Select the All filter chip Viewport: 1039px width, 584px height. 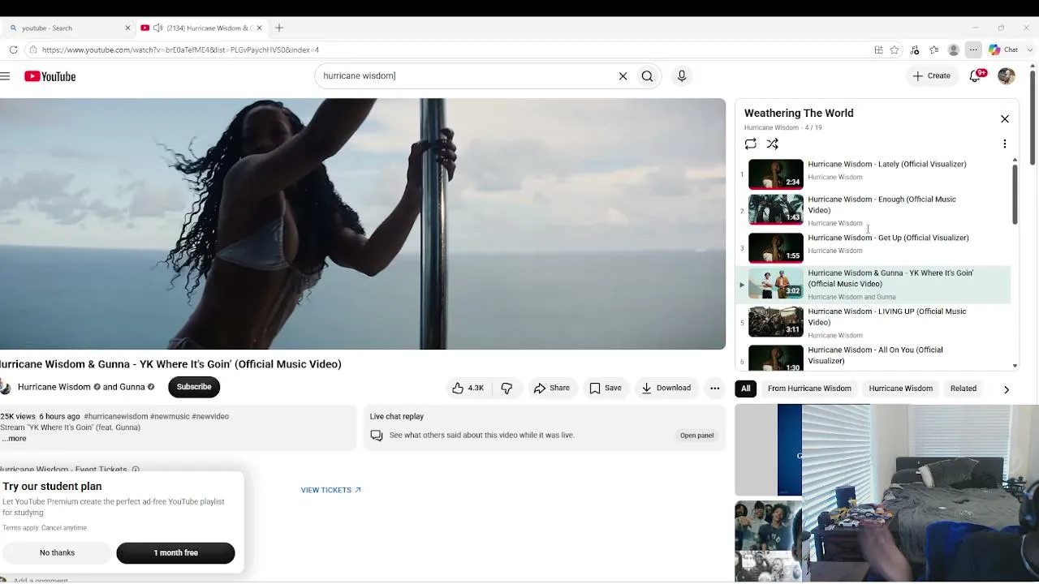point(745,389)
